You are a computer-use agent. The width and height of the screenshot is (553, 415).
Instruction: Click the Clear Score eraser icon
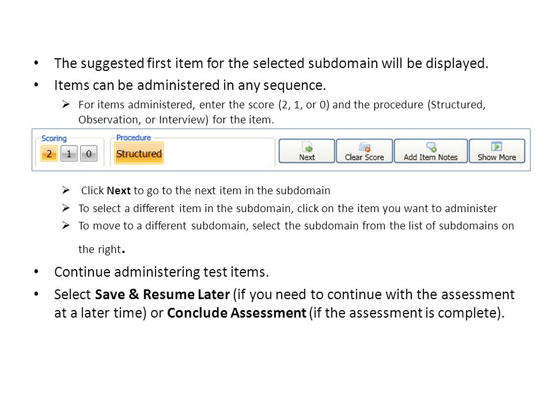(364, 147)
